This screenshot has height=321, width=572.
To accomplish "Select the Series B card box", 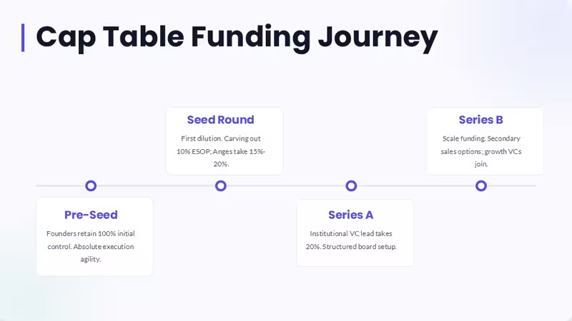I will tap(485, 141).
